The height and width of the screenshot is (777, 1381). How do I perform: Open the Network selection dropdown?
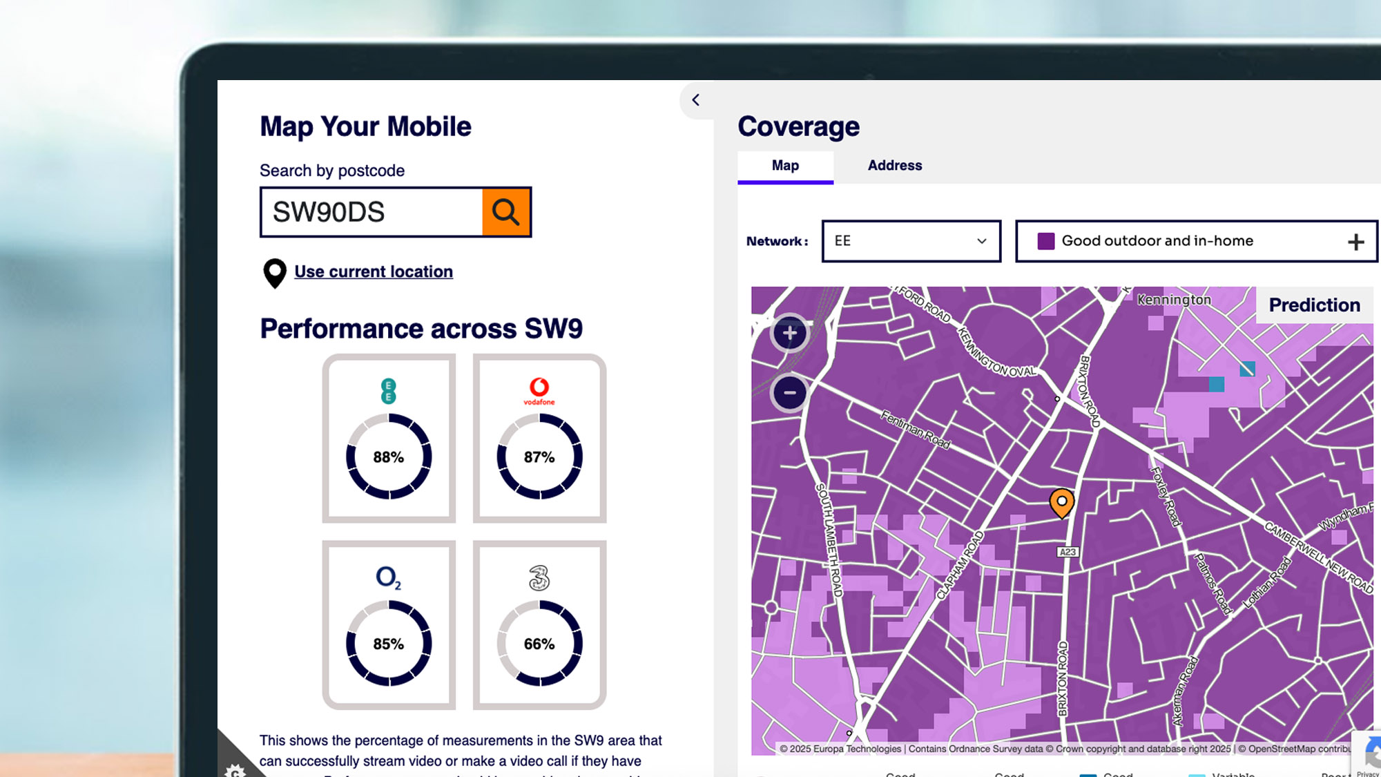click(x=910, y=241)
